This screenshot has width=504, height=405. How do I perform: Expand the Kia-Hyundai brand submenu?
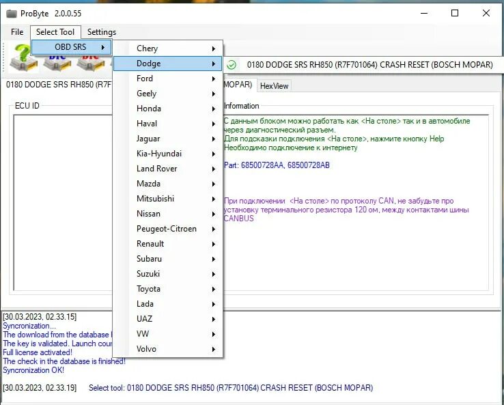pyautogui.click(x=167, y=154)
